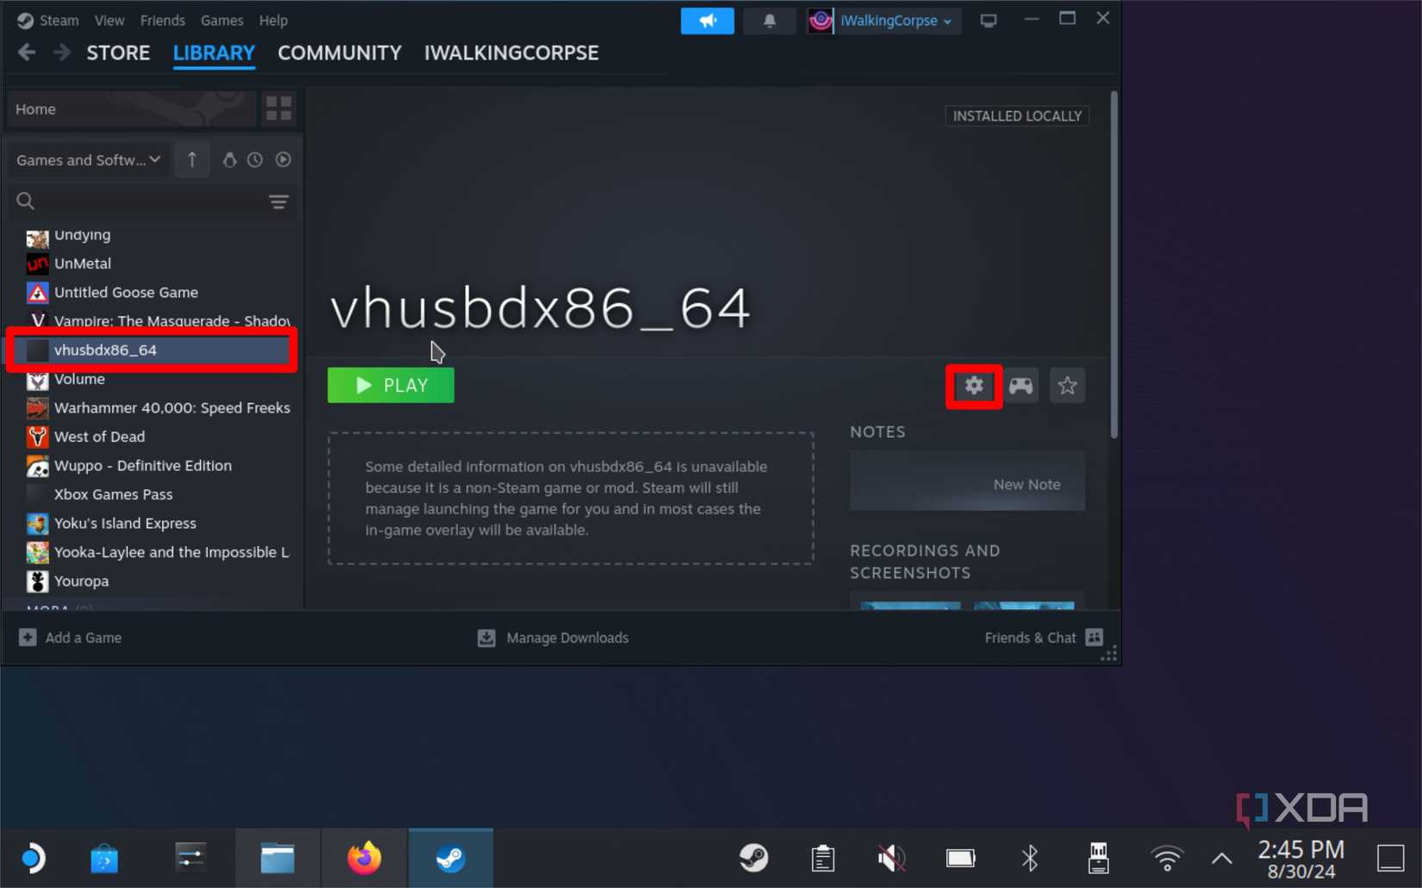Viewport: 1422px width, 888px height.
Task: Open controller configuration icon next to Play
Action: click(x=1020, y=386)
